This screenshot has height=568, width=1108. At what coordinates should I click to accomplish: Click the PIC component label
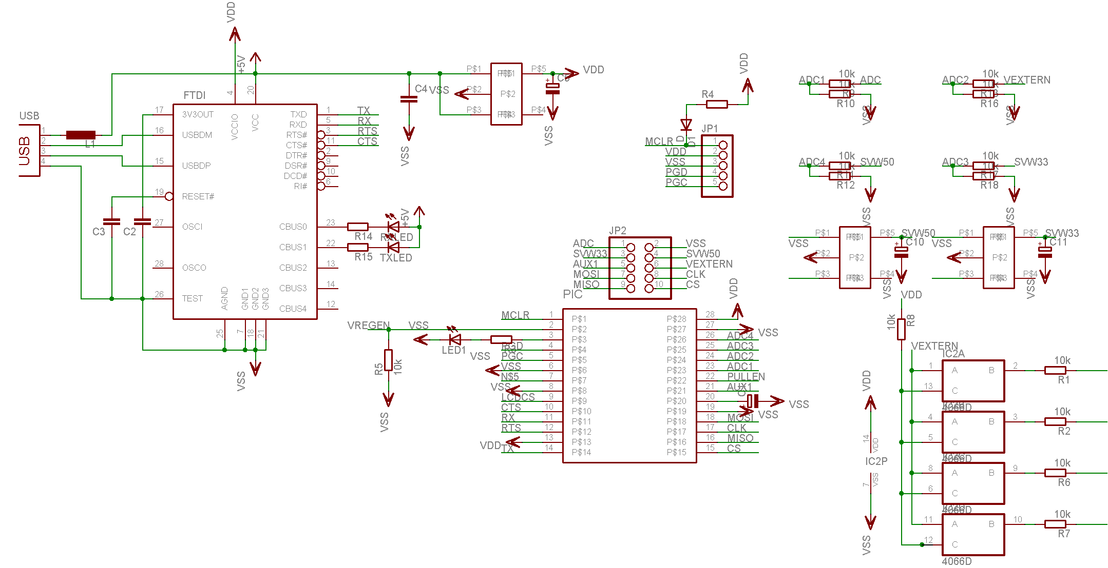(572, 294)
